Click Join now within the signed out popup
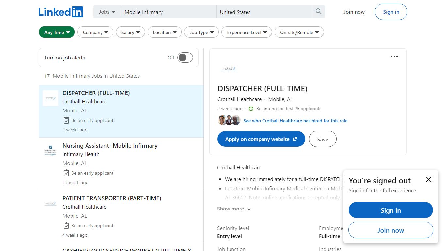The image size is (446, 251). pyautogui.click(x=390, y=230)
